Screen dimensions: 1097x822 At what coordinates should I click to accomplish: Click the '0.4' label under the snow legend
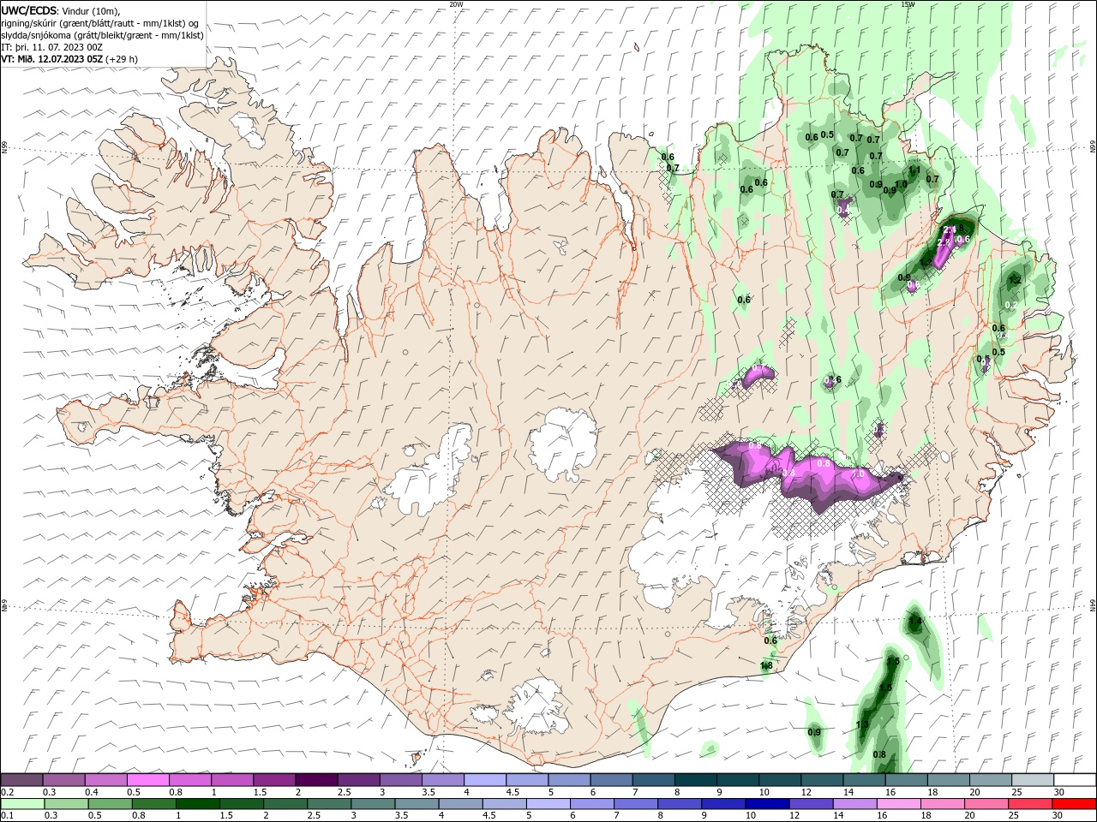click(x=92, y=792)
